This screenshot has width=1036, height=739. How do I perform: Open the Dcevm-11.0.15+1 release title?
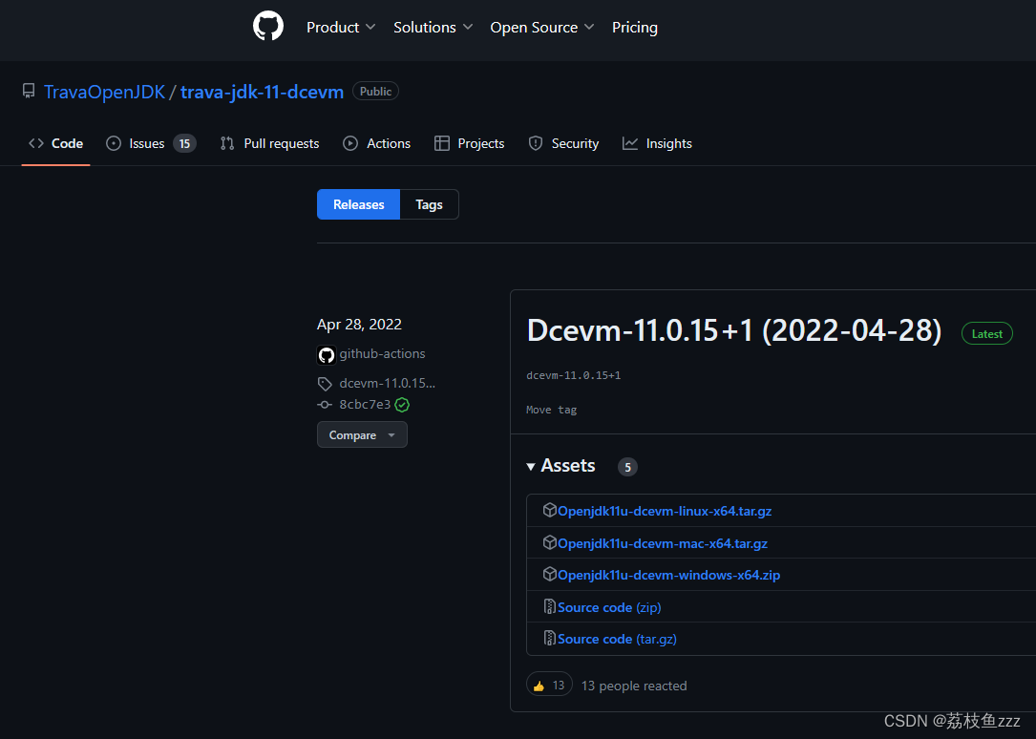[734, 330]
